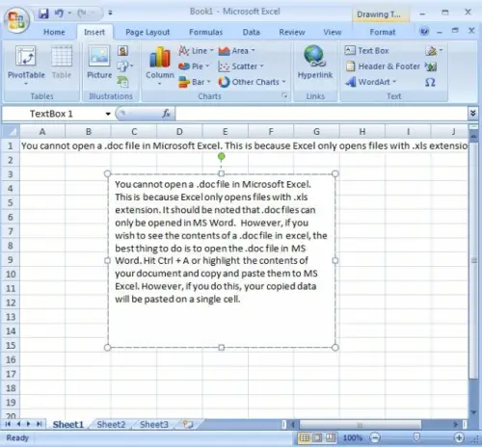Open the Review tab

292,32
